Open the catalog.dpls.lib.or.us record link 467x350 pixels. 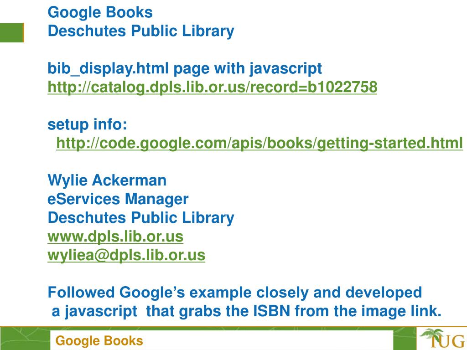coord(213,87)
